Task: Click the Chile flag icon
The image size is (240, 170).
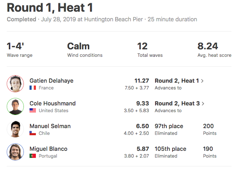Action: (33, 133)
